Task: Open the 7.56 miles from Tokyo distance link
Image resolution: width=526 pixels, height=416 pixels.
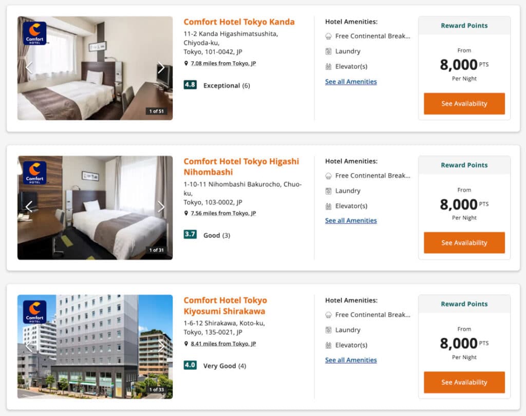Action: click(223, 213)
